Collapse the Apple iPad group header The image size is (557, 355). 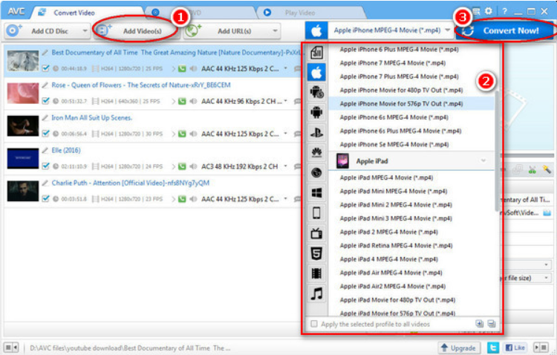coord(483,160)
